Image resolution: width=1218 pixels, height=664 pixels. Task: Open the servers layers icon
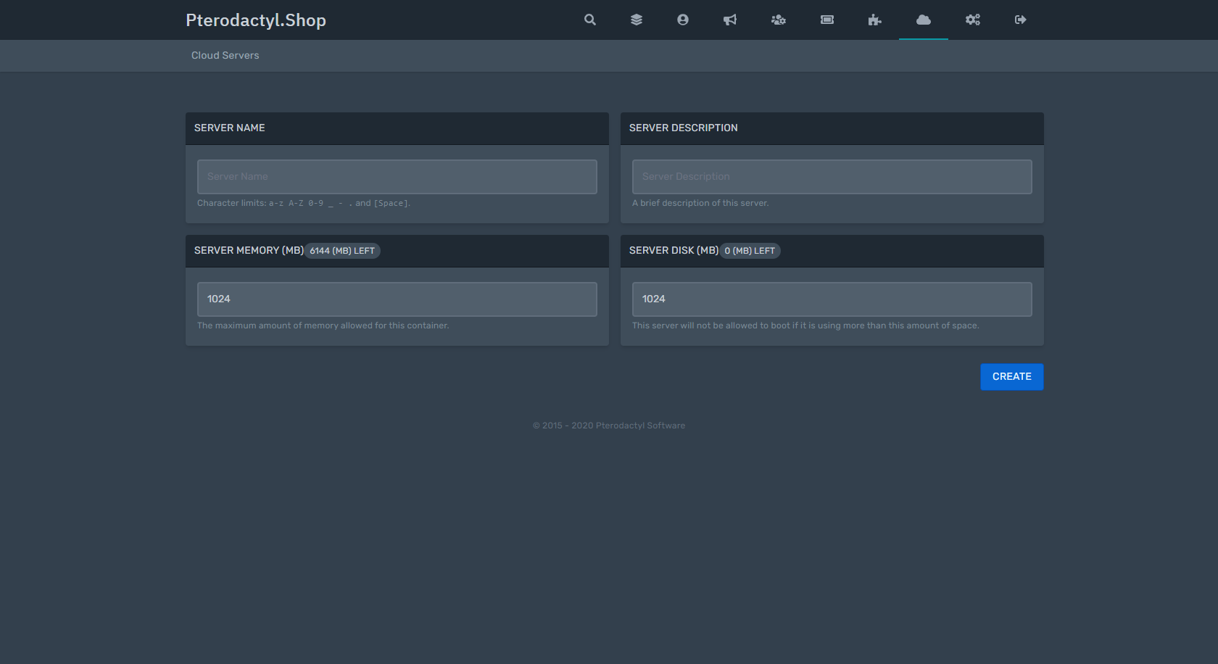637,20
